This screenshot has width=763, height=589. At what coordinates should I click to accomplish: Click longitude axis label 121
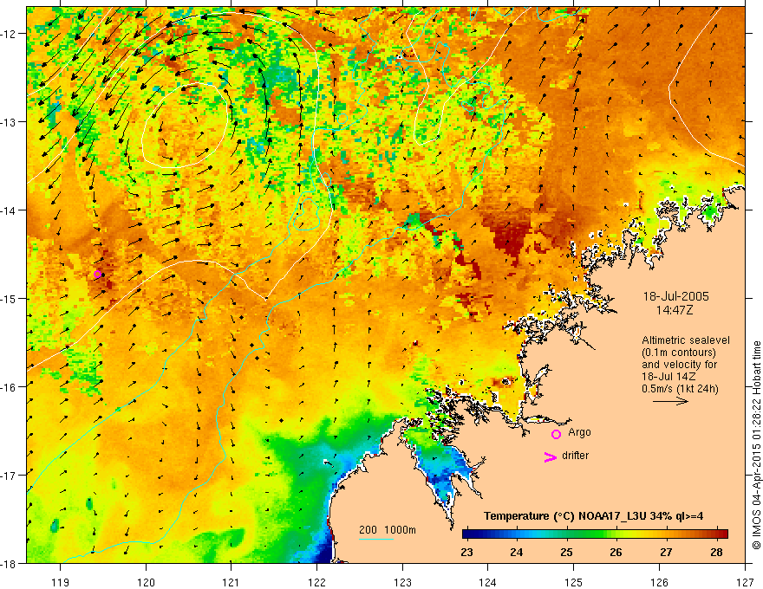(232, 582)
